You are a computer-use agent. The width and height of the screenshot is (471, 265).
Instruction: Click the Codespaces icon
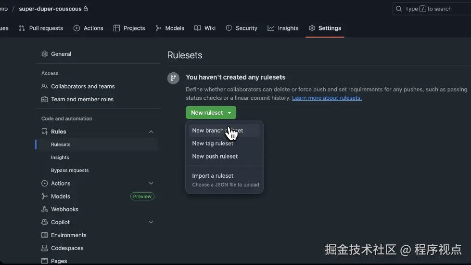[44, 248]
